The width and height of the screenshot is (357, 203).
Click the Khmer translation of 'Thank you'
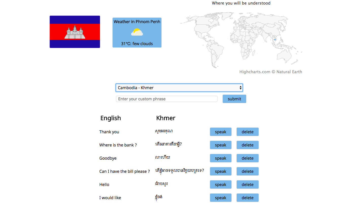click(164, 131)
